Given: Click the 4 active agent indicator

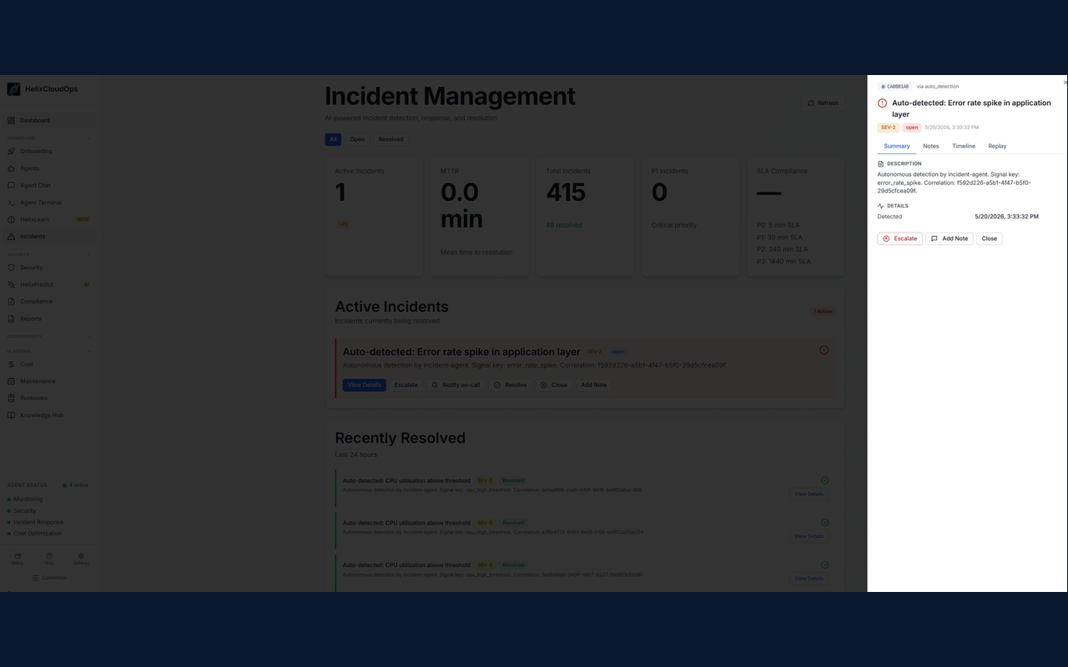Looking at the screenshot, I should 76,485.
